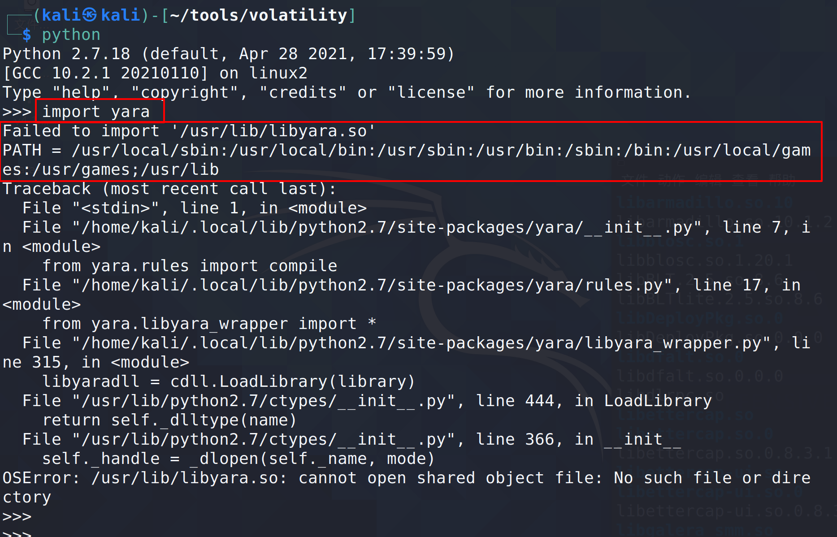Viewport: 837px width, 537px height.
Task: Click the 'Type "help", "copyright"' information line
Action: [x=347, y=93]
